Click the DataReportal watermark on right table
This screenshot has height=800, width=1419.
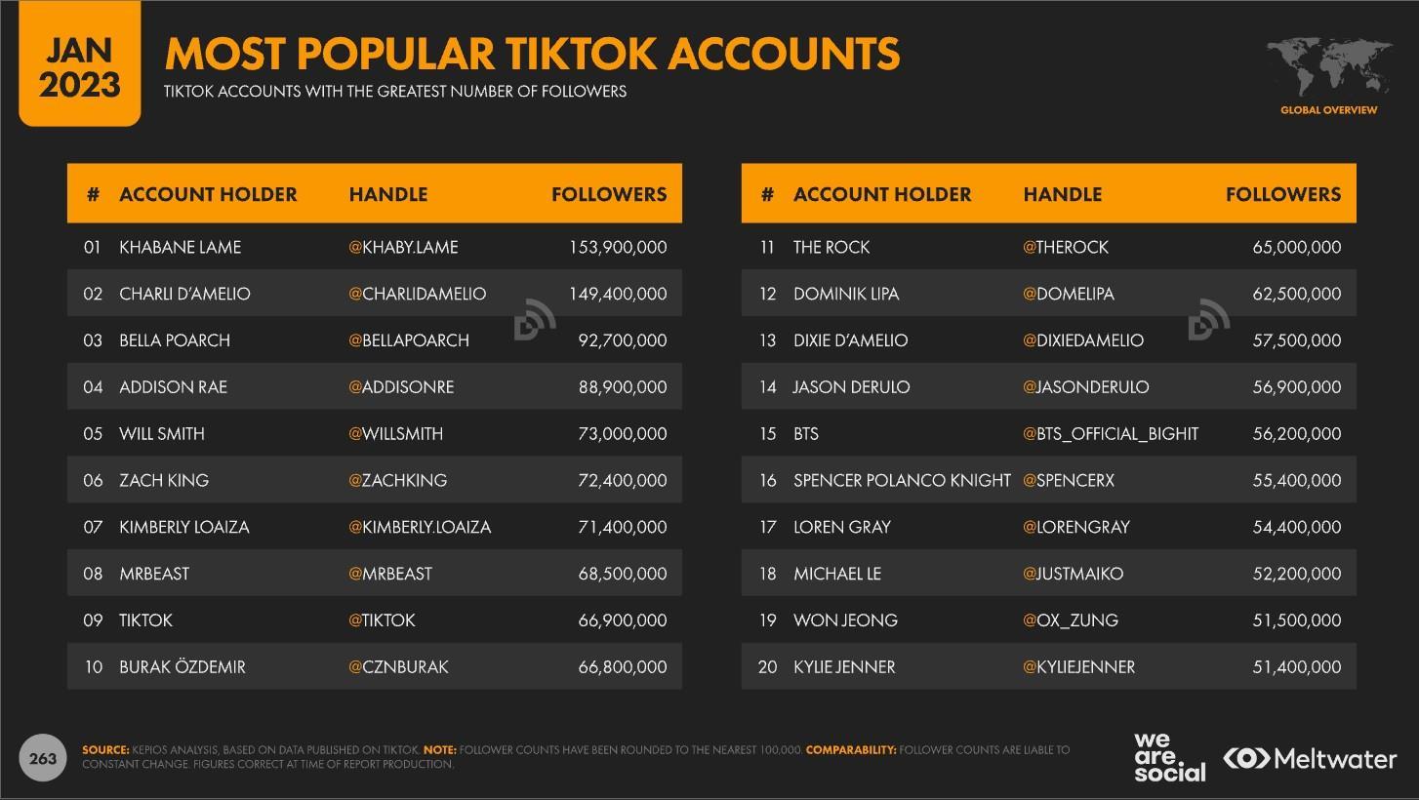1209,318
